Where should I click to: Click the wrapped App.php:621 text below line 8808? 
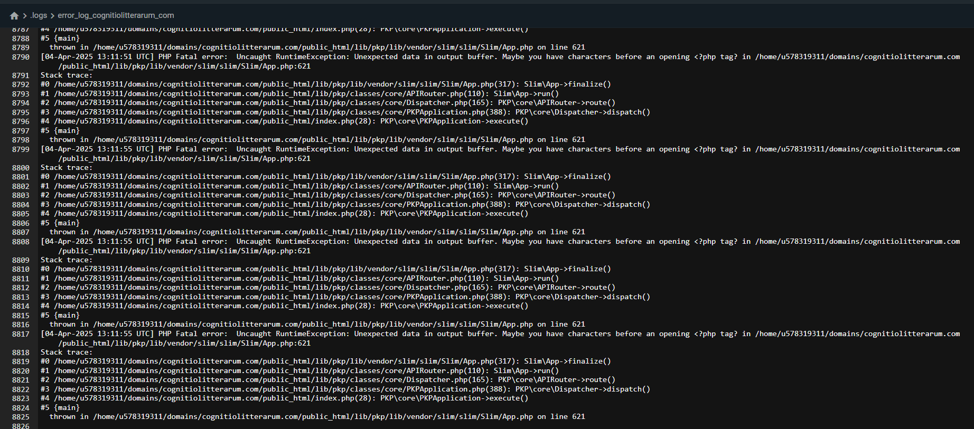coord(184,251)
